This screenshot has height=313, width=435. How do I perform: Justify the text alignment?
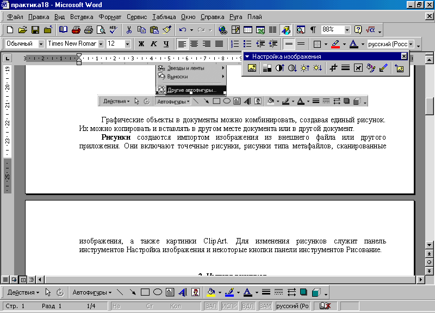219,44
